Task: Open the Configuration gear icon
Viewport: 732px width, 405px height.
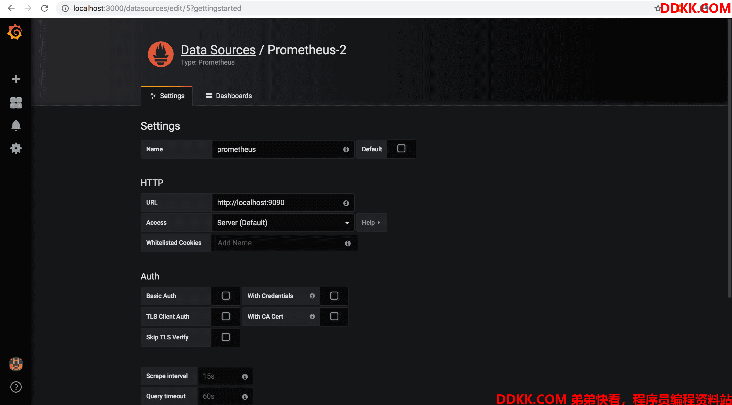Action: 16,148
